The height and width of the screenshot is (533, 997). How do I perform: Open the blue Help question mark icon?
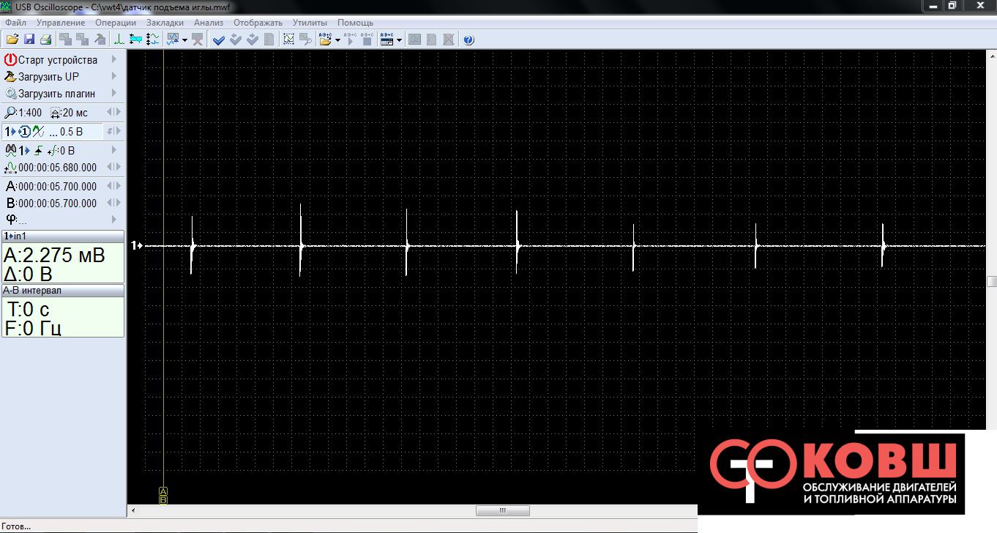[x=469, y=40]
